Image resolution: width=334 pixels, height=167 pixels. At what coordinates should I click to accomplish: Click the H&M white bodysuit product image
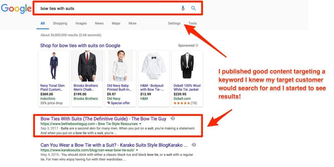coord(154,66)
